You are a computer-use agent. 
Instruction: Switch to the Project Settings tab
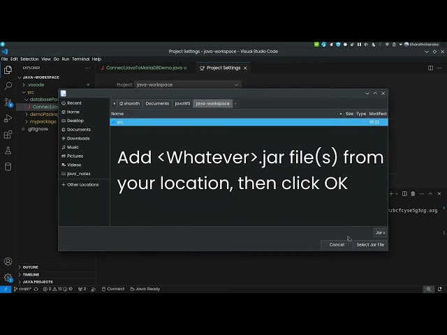(x=223, y=68)
